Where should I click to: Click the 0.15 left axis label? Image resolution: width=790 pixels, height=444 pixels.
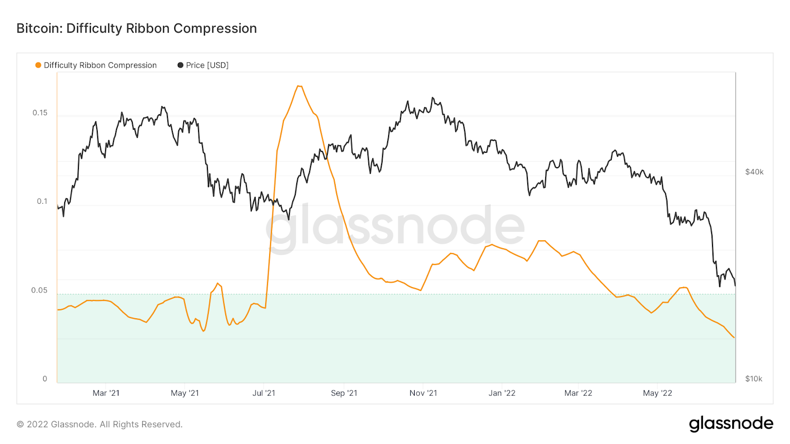[40, 112]
